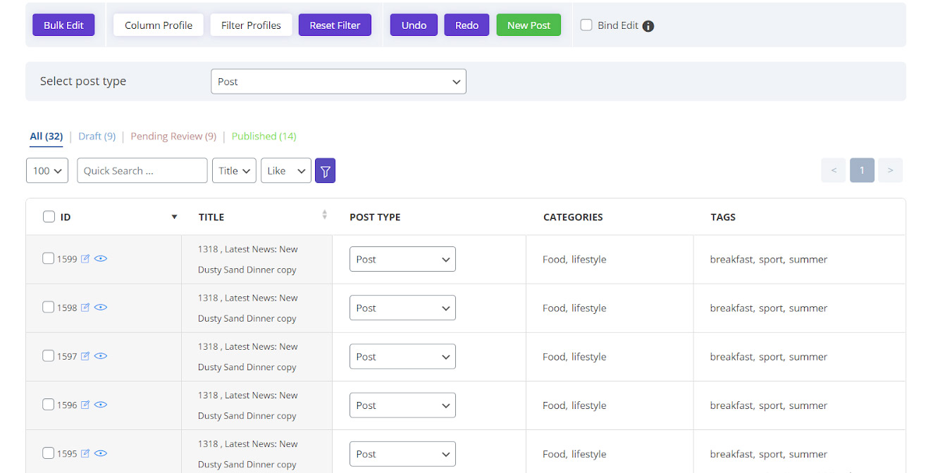Screen dimensions: 933x473
Task: Click title cell of post 1597
Action: [257, 357]
